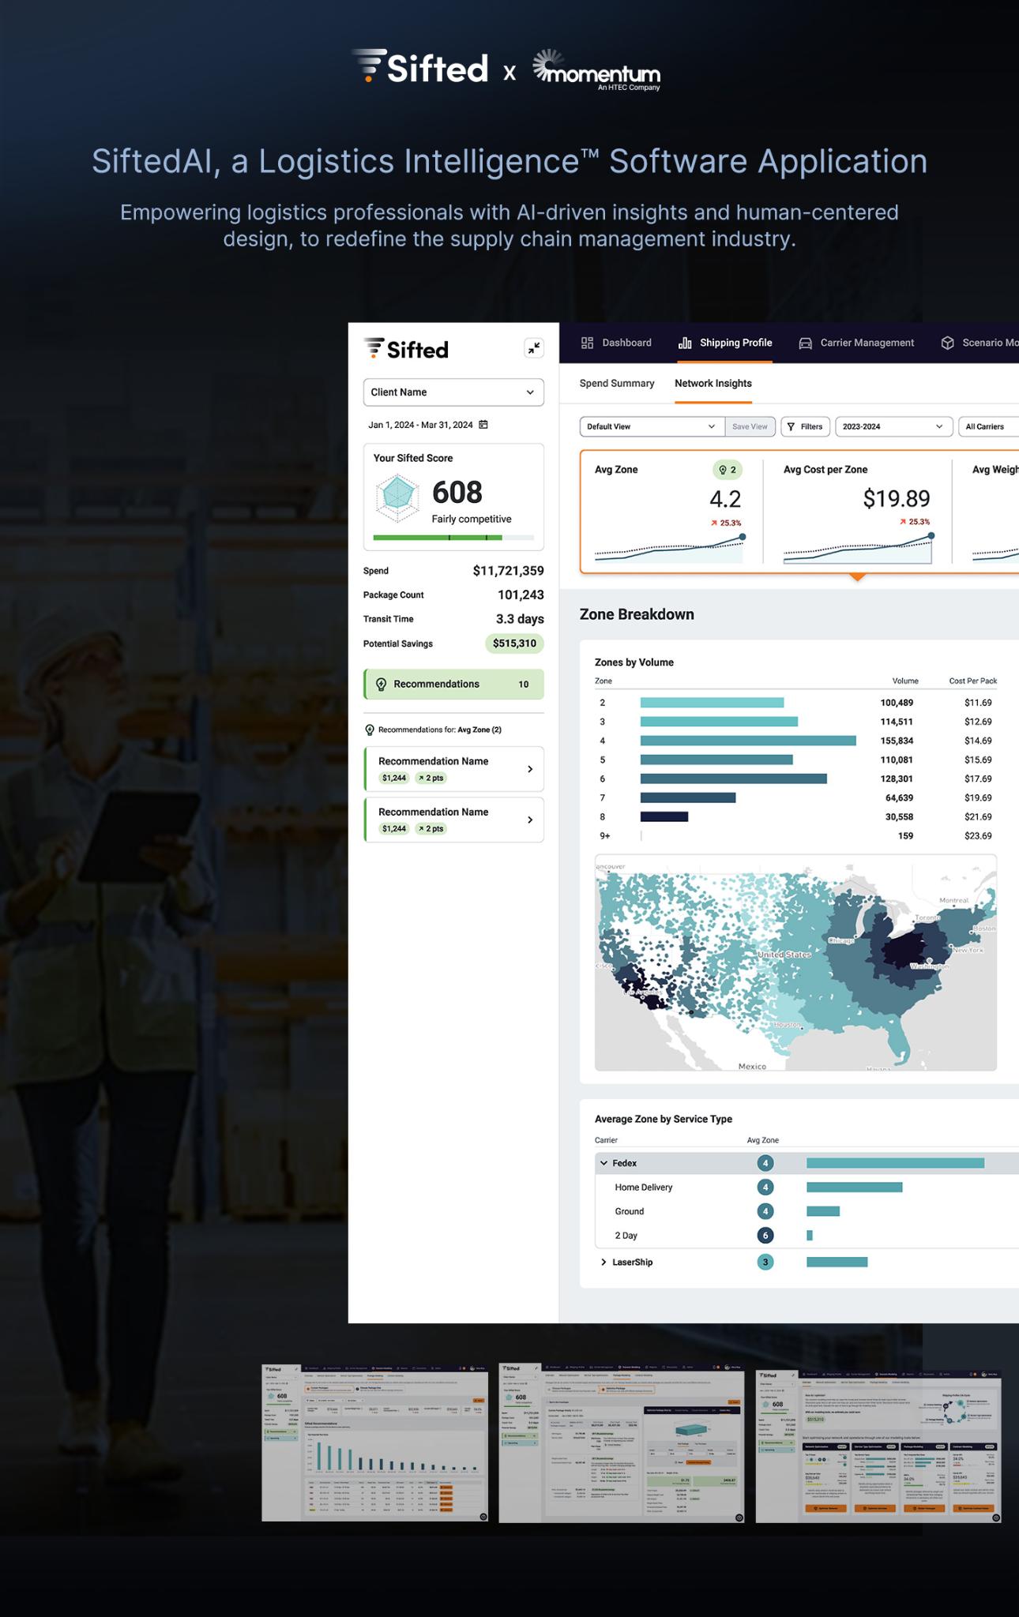Collapse the Fedex carrier row
The width and height of the screenshot is (1019, 1617).
604,1163
